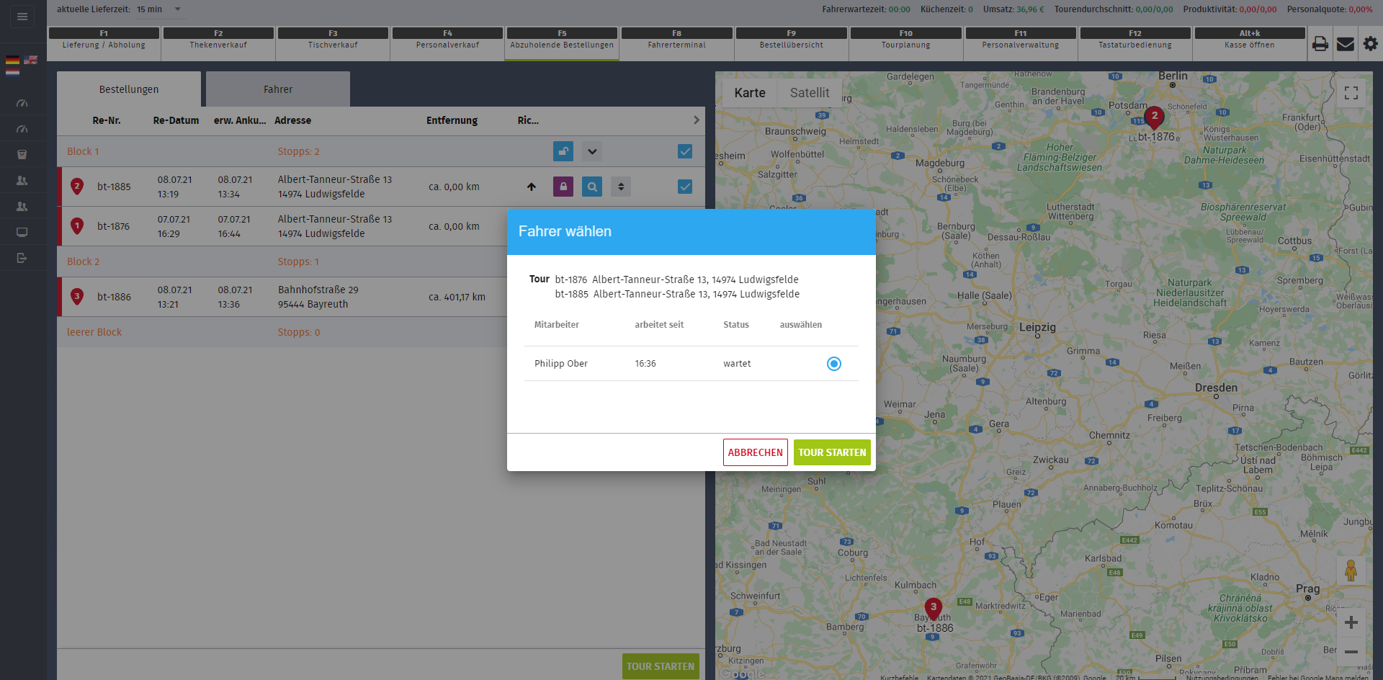Expand Block 1 with the chevron down
The image size is (1383, 680).
click(592, 151)
